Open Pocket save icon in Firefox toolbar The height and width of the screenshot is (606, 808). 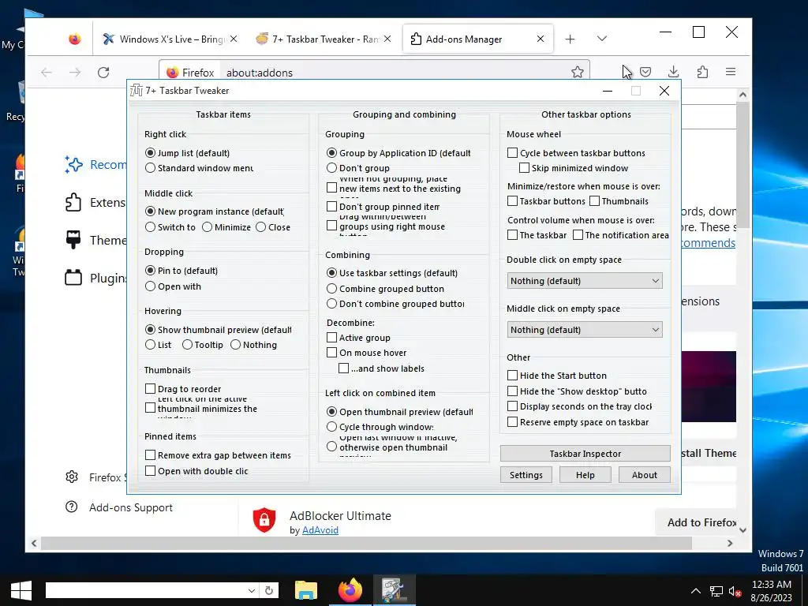(645, 72)
